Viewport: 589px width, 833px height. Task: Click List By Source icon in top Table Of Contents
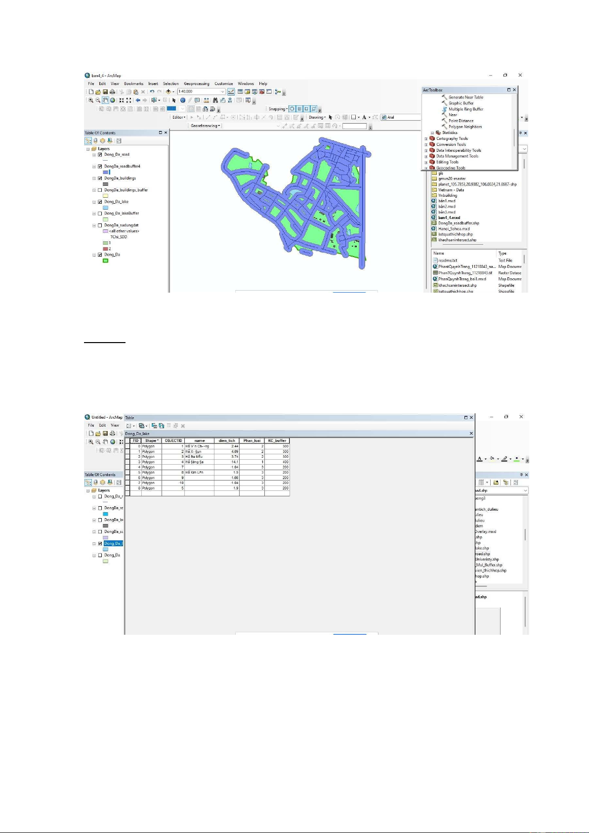pyautogui.click(x=95, y=141)
